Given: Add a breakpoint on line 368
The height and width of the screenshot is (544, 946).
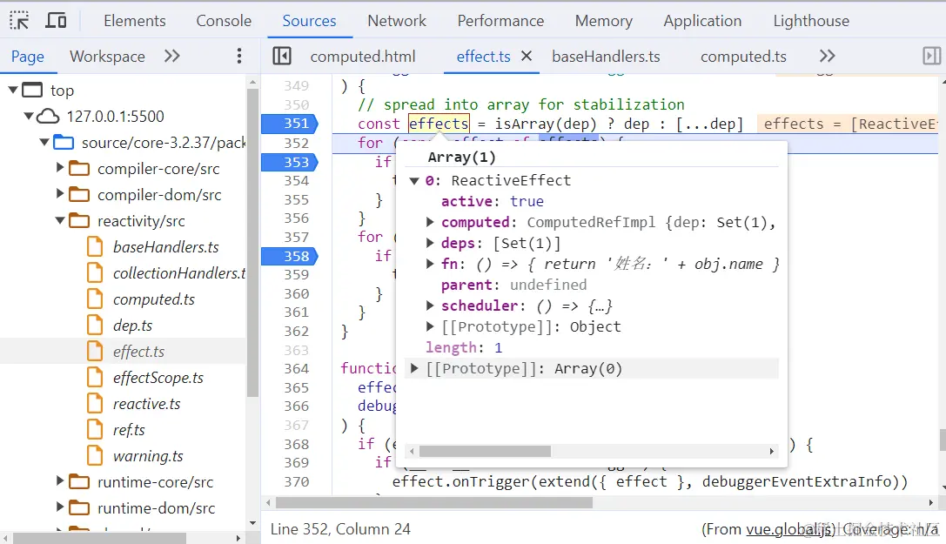Looking at the screenshot, I should (x=296, y=444).
